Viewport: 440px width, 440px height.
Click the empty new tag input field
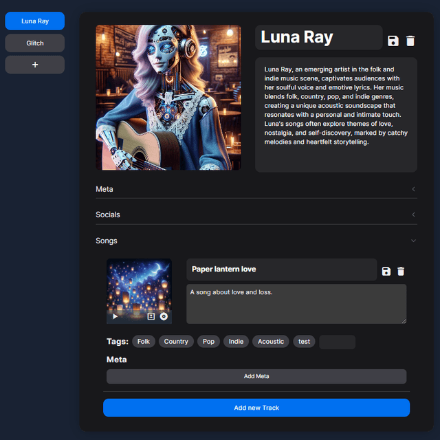pos(337,342)
